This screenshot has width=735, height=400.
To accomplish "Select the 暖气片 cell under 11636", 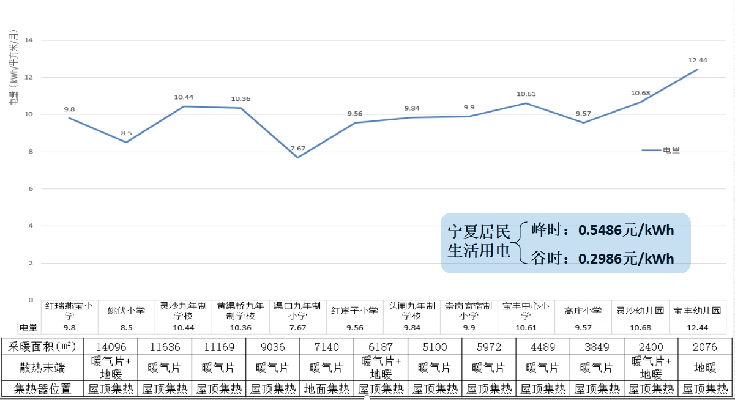I will coord(165,368).
